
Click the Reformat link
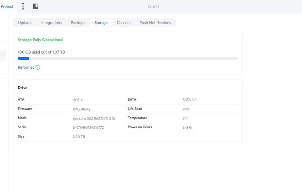26,67
